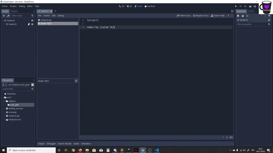
Task: Go to previous edited script arrow
Action: pyautogui.click(x=229, y=16)
